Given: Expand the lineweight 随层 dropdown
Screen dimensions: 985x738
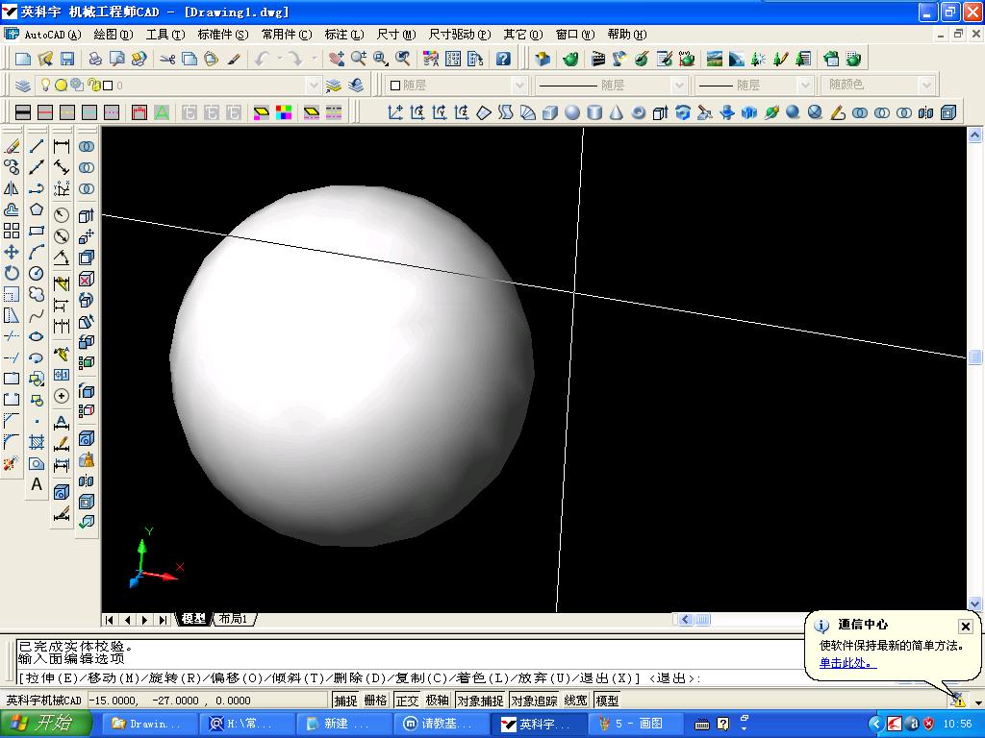Looking at the screenshot, I should pyautogui.click(x=805, y=86).
